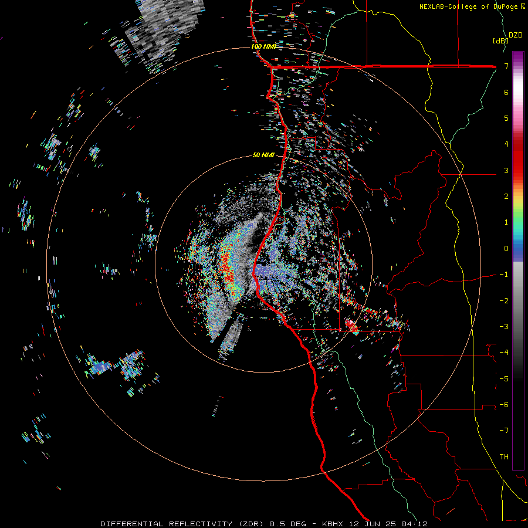Click the 5 label on the color scale

tap(506, 118)
